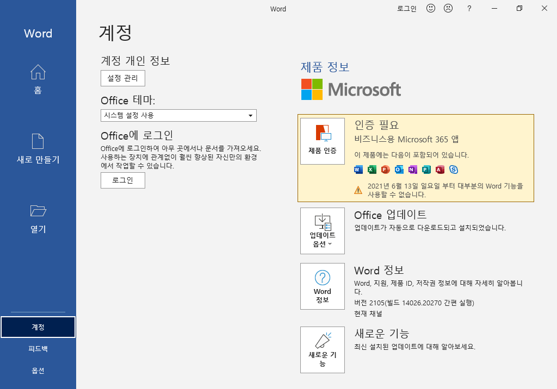Click the 현재 채널 text
This screenshot has height=389, width=557.
[368, 313]
